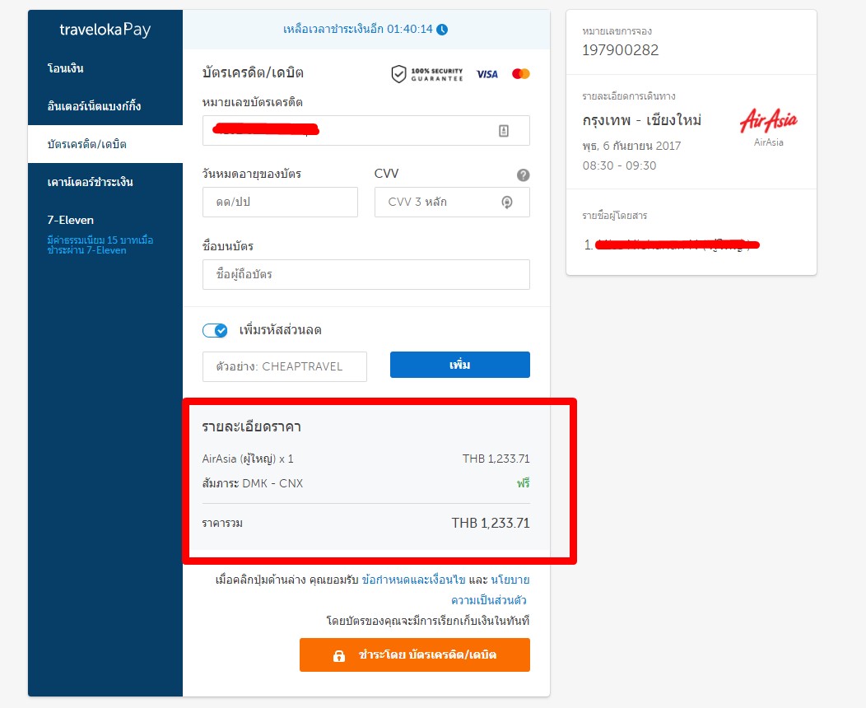Open the CVV help question mark icon
Viewport: 866px width, 708px height.
(x=523, y=175)
